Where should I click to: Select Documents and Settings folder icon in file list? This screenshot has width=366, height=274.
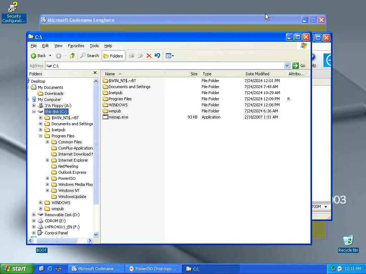pos(105,87)
